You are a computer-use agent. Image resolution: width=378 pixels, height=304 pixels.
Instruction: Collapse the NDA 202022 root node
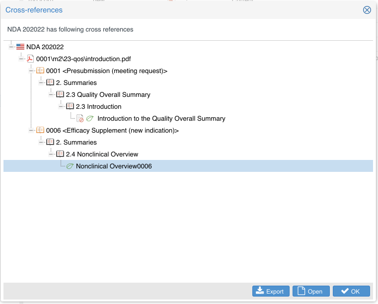point(11,47)
